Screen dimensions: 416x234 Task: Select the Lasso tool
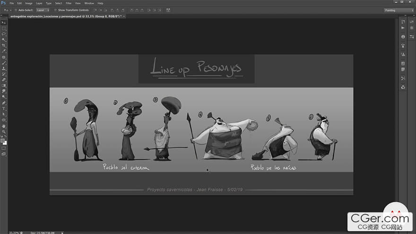(4, 34)
